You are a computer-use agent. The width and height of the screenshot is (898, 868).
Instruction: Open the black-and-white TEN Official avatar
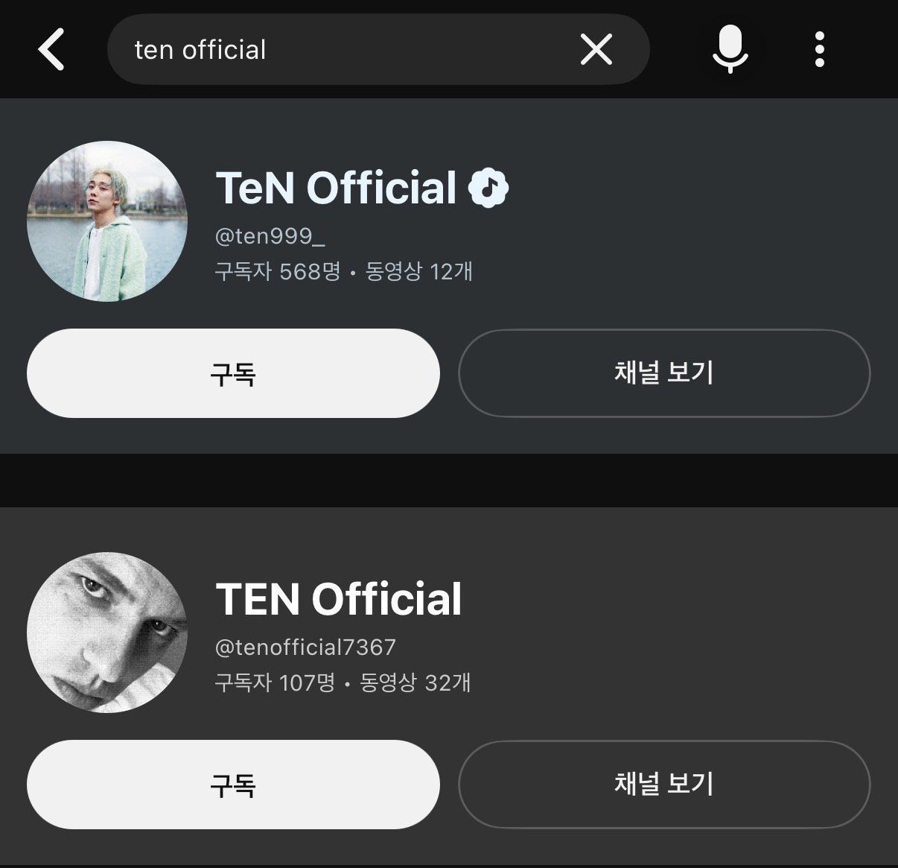pyautogui.click(x=107, y=633)
